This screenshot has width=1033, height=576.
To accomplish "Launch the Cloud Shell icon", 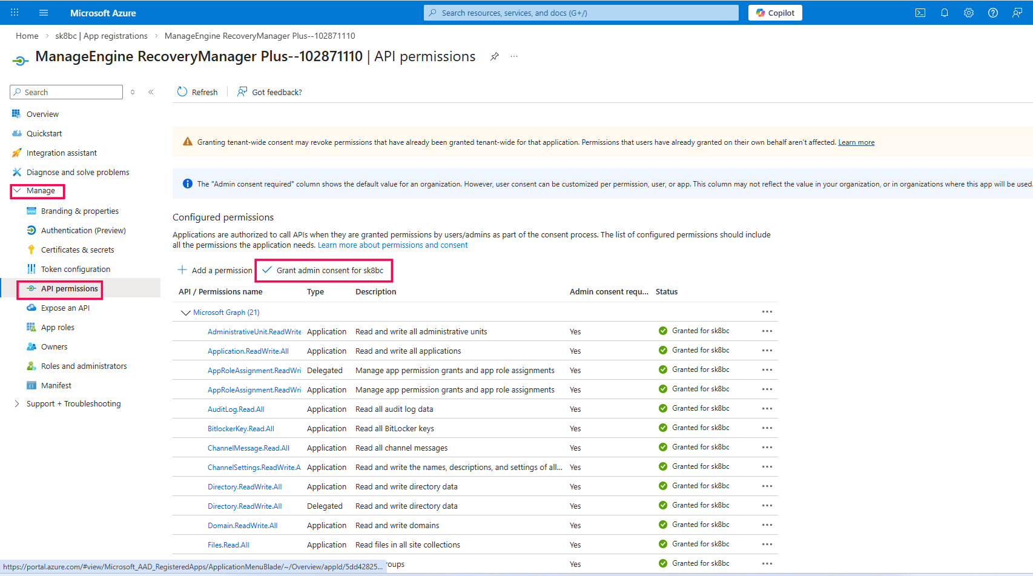I will 920,13.
